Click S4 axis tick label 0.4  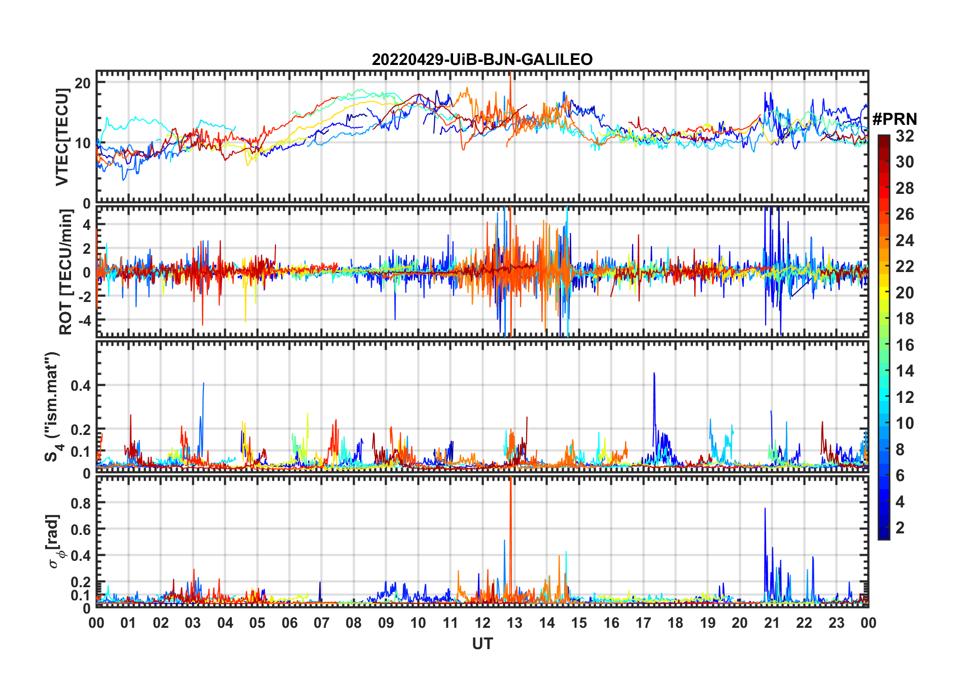pyautogui.click(x=81, y=386)
